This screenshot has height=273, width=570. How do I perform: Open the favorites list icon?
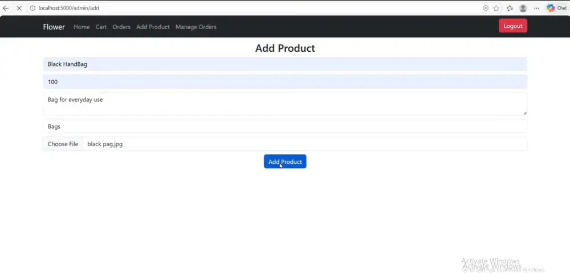[510, 8]
